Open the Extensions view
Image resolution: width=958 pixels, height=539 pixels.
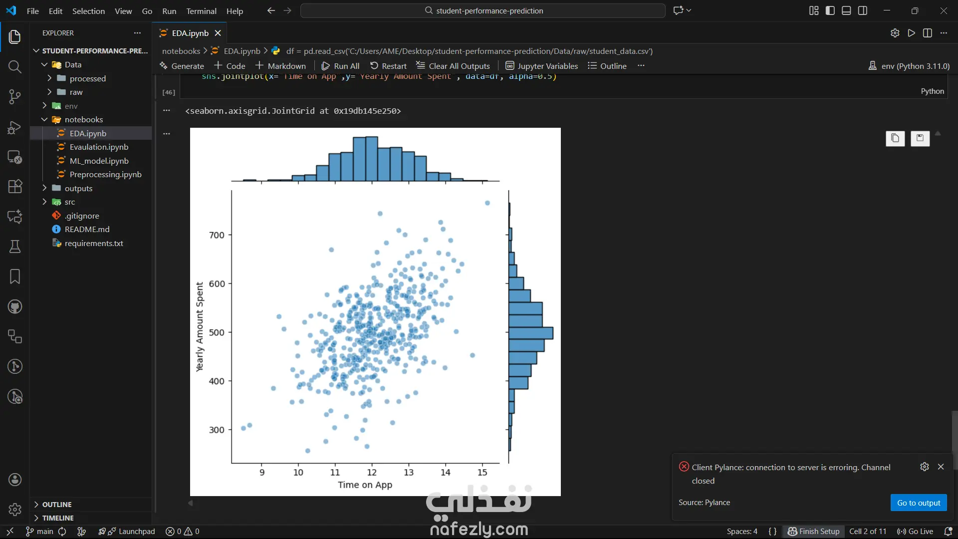coord(15,186)
